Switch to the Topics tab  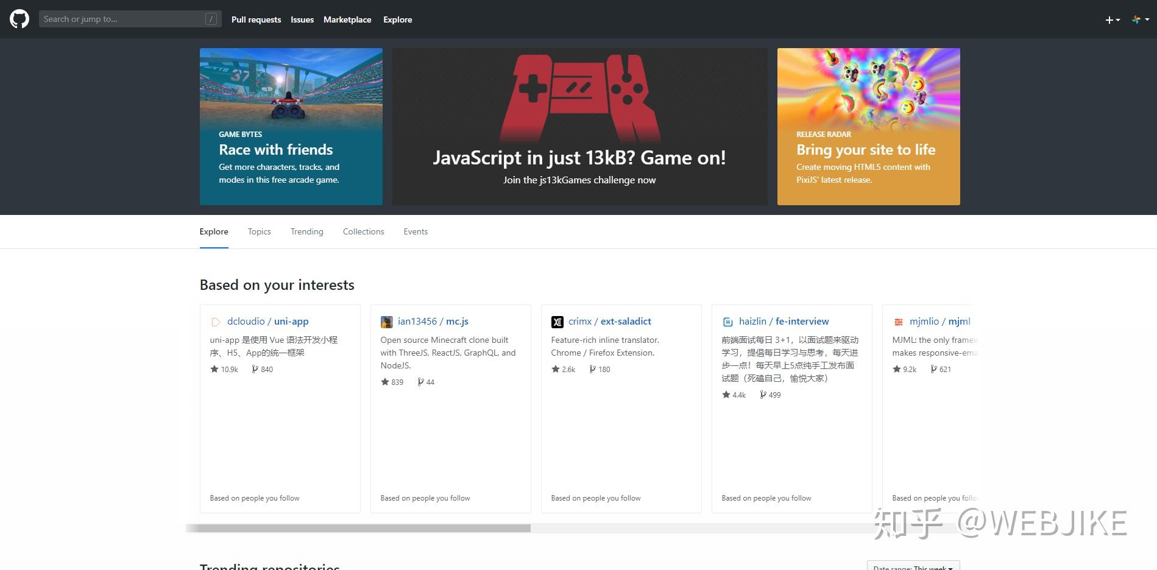tap(259, 231)
